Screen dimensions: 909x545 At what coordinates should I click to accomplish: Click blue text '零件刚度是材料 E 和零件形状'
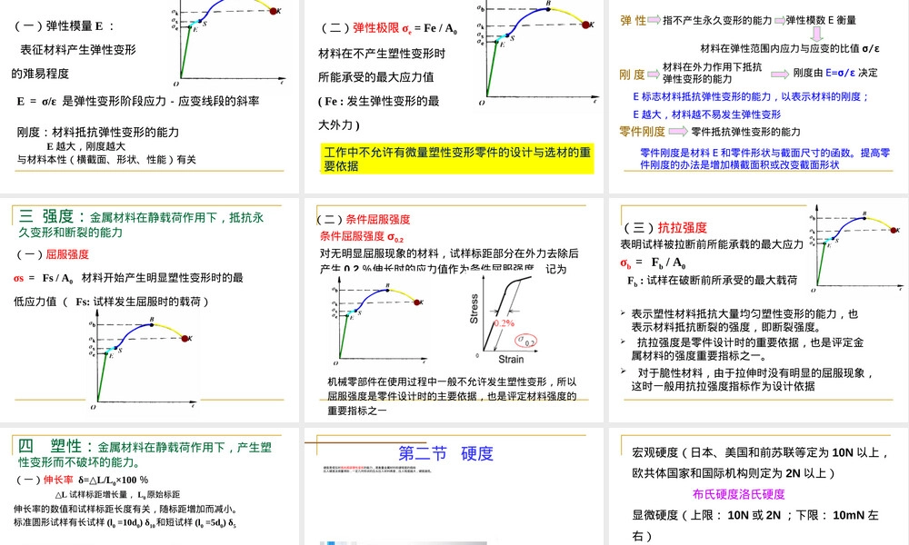pos(764,159)
